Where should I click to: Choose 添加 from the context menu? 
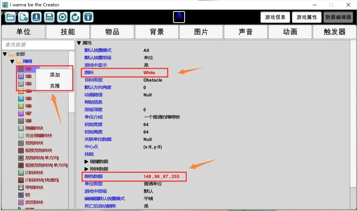point(55,75)
